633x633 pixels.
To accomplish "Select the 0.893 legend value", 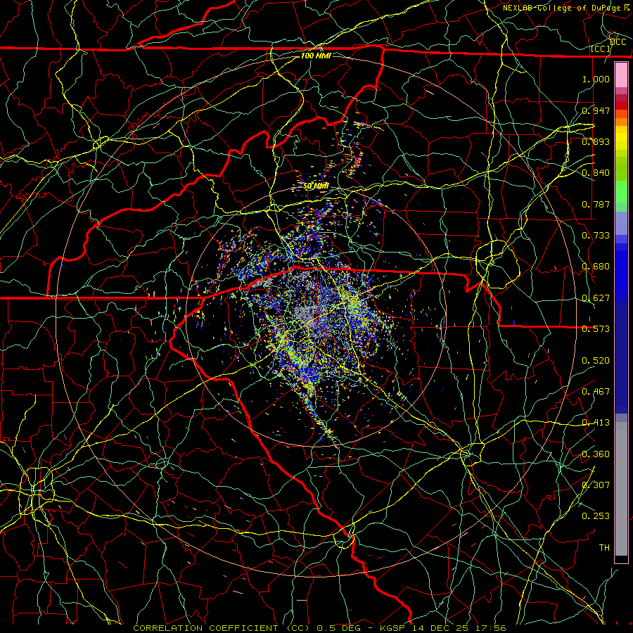I will point(596,141).
